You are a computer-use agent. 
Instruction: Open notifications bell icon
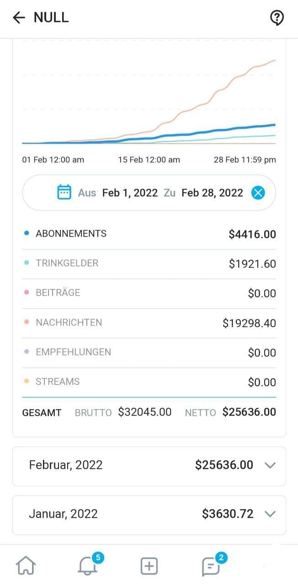(x=87, y=567)
